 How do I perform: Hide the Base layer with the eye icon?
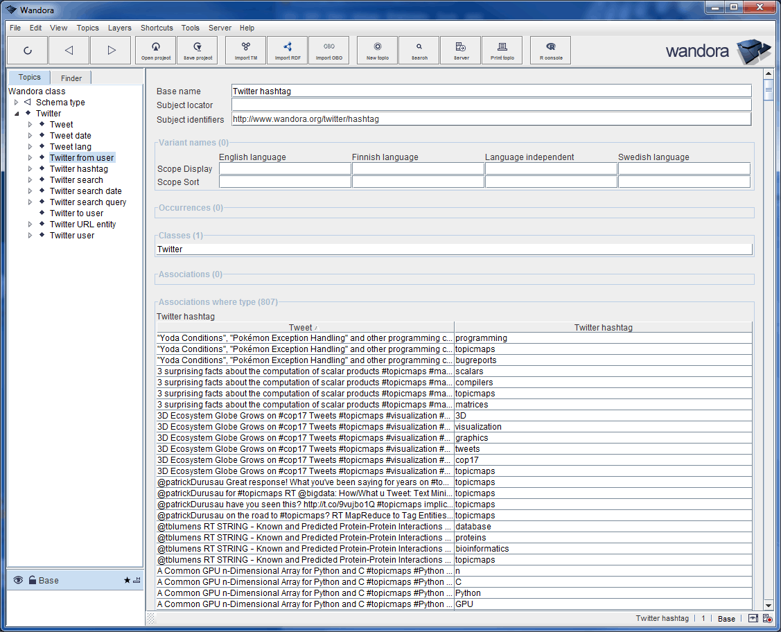coord(17,580)
